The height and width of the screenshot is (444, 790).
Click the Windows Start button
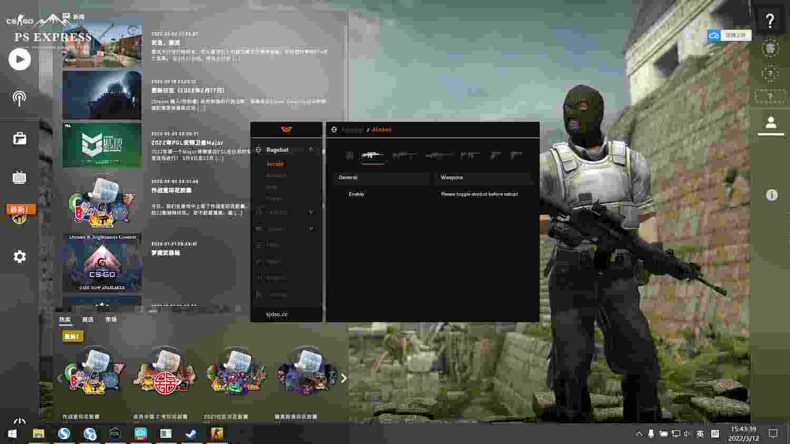tap(12, 433)
